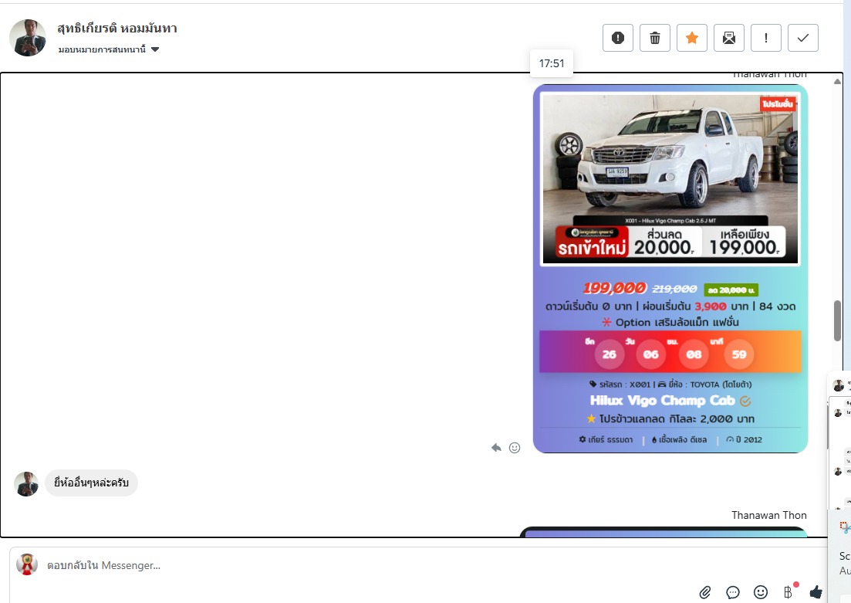851x603 pixels.
Task: Click the Thanawan Thon sender label below
Action: coord(769,515)
